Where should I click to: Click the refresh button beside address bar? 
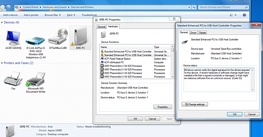tap(194, 7)
